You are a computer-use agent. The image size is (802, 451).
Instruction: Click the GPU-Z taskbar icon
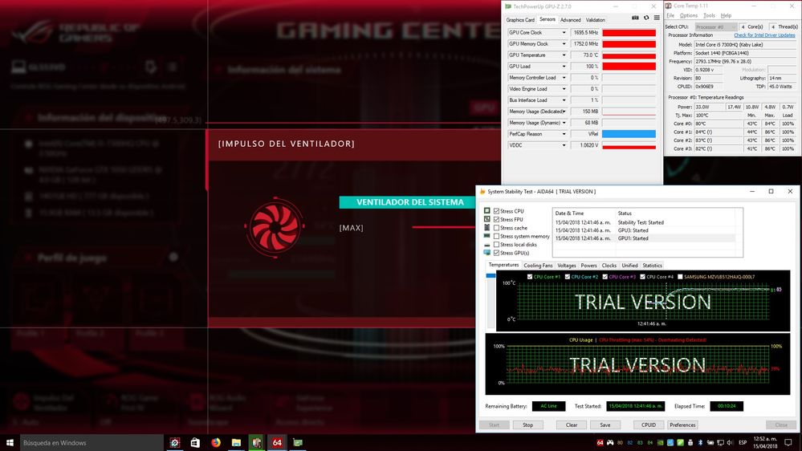298,443
